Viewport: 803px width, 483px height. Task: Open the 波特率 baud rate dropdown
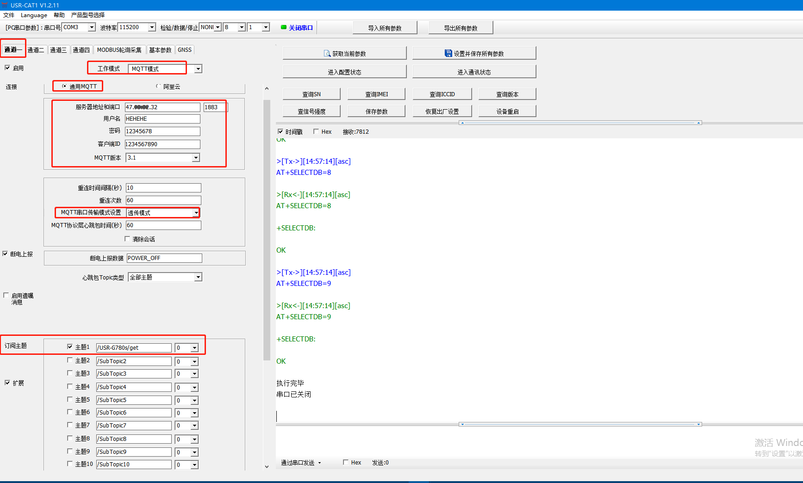tap(152, 27)
